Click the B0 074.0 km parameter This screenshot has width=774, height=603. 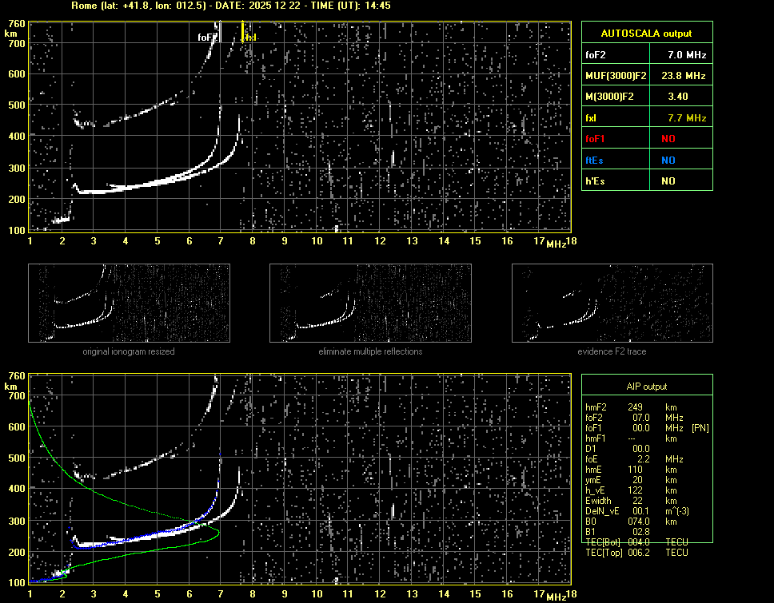[x=630, y=521]
